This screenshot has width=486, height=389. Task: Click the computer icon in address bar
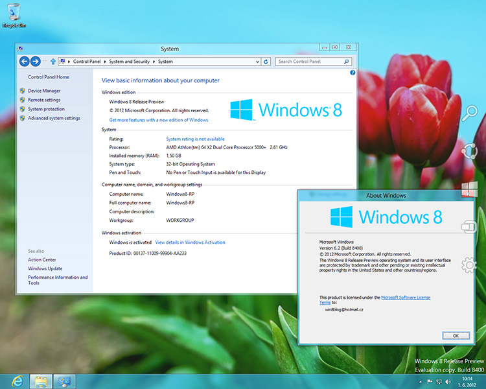coord(62,62)
